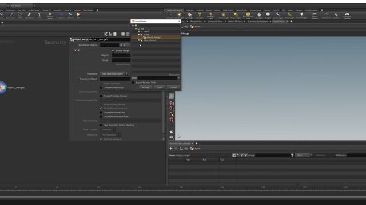
Task: Click the spreadsheet group filter funnel icon
Action: tap(292, 155)
